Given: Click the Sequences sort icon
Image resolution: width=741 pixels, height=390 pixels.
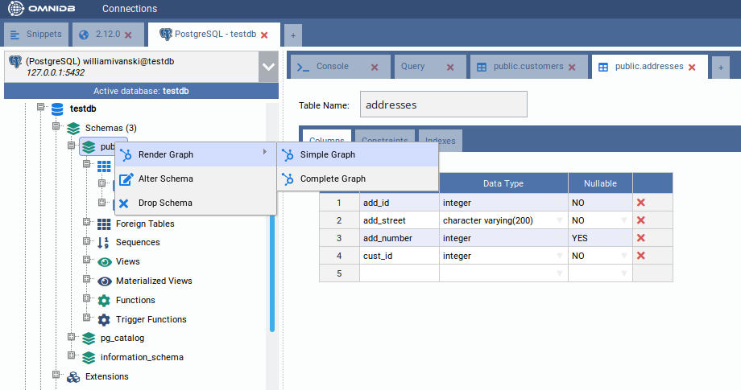Looking at the screenshot, I should click(104, 242).
